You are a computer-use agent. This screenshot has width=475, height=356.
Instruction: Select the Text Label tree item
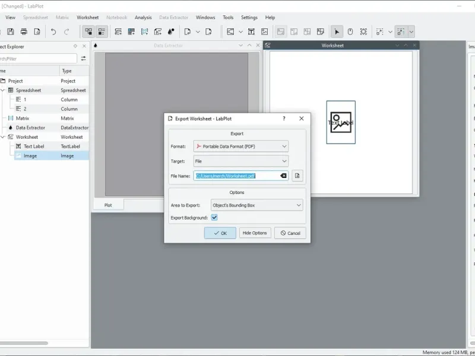point(34,147)
